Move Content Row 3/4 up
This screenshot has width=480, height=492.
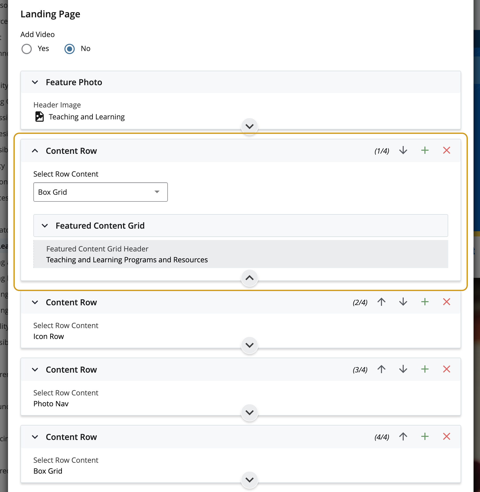pyautogui.click(x=381, y=369)
